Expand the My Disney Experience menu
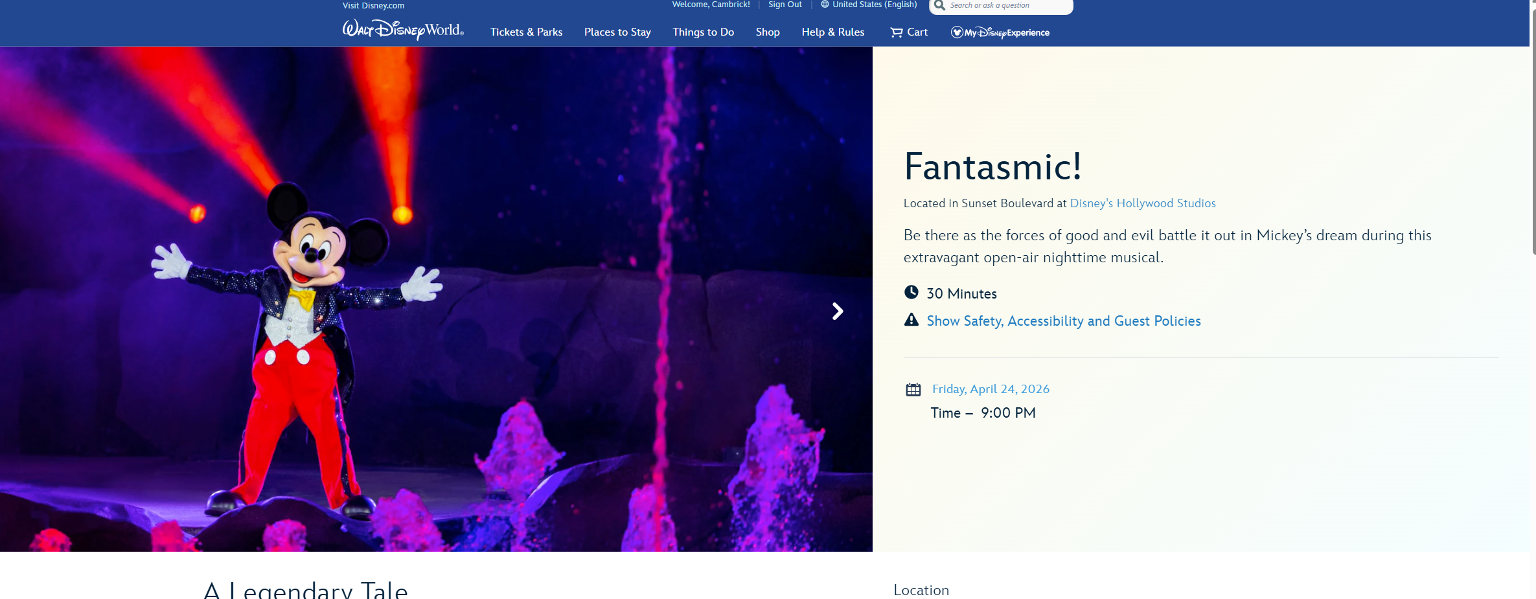 [1007, 32]
